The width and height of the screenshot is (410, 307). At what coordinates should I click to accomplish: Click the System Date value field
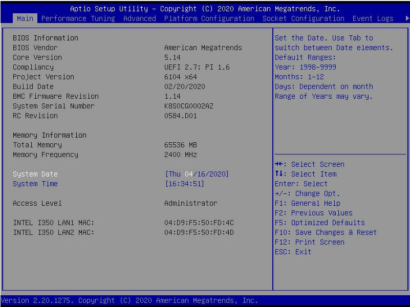coord(197,174)
